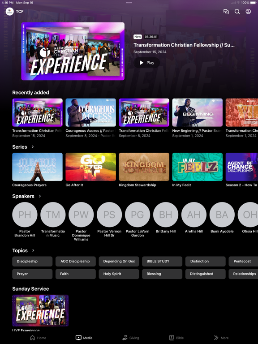Expand the Topics section chevron
Image resolution: width=258 pixels, height=344 pixels.
[x=33, y=250]
